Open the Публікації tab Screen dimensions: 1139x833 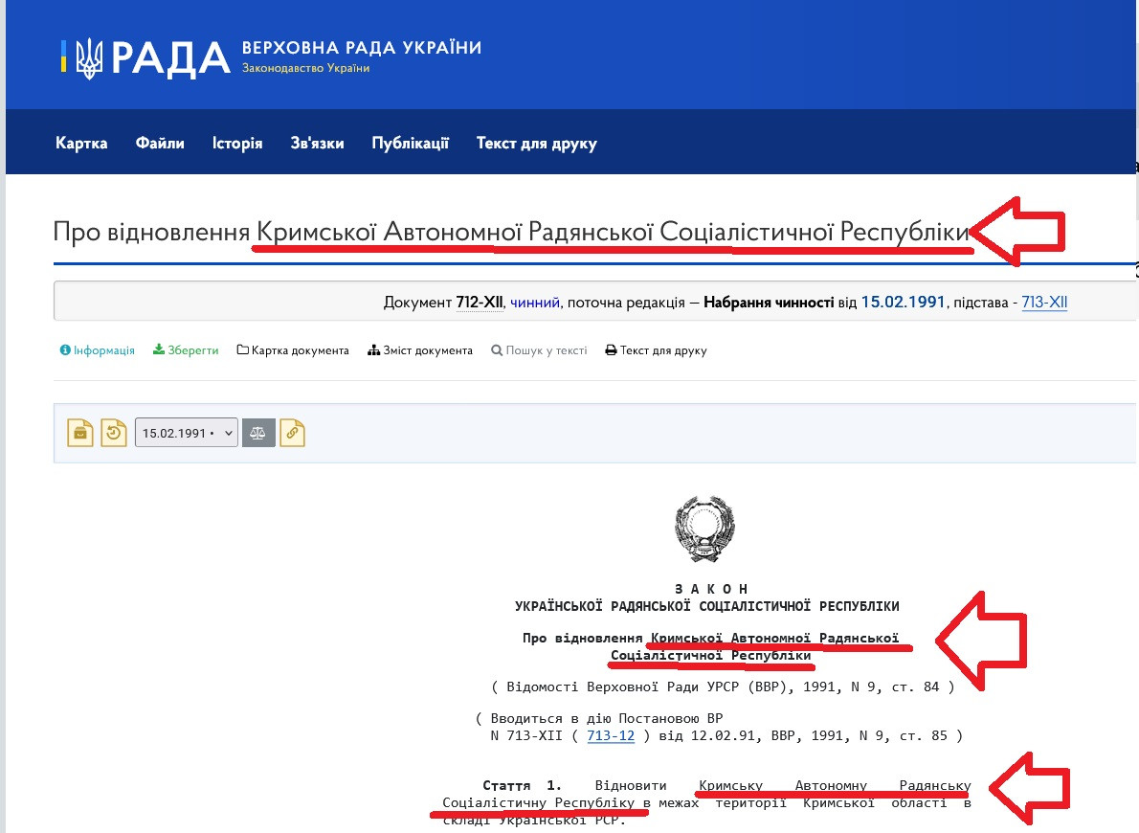click(x=411, y=144)
